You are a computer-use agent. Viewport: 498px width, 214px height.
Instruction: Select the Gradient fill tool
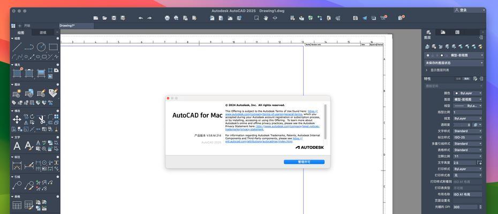click(x=41, y=73)
